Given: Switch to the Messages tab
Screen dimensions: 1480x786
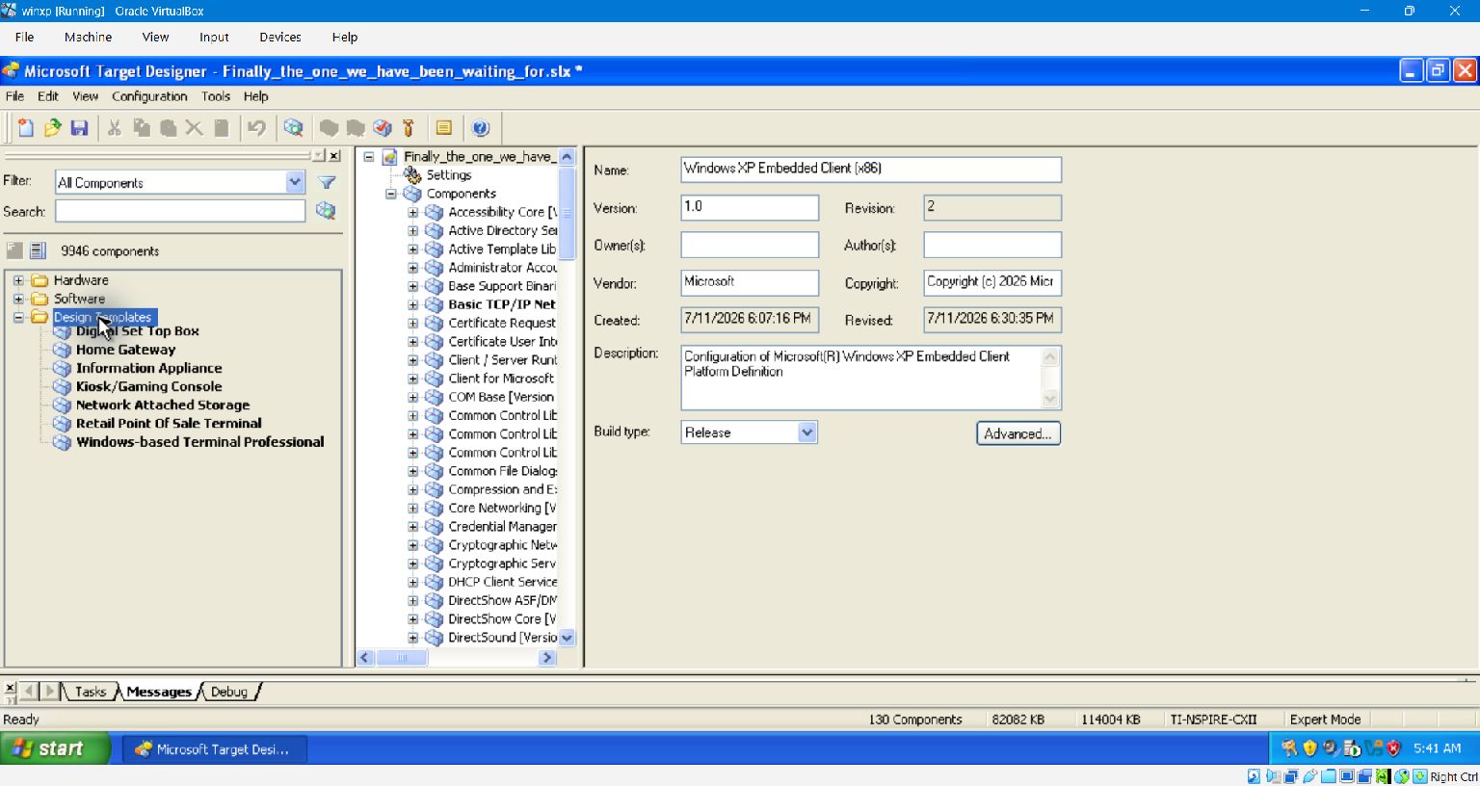Looking at the screenshot, I should click(x=159, y=692).
